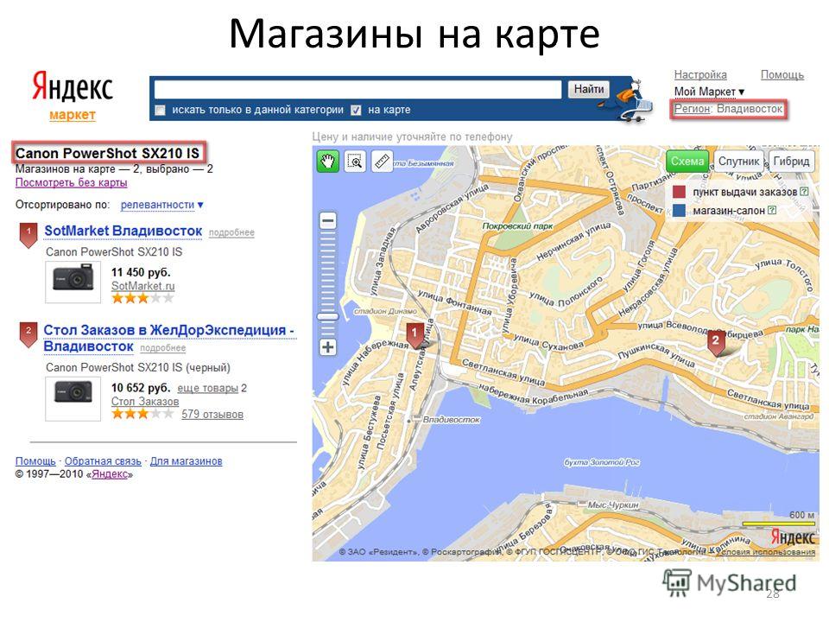Focus the Yandex Market search field
829x622 pixels.
pos(358,89)
